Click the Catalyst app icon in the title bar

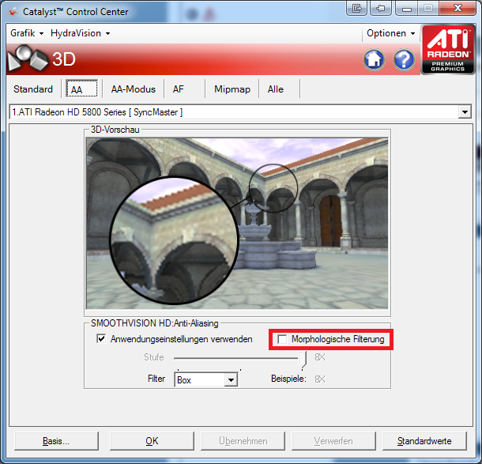point(13,12)
